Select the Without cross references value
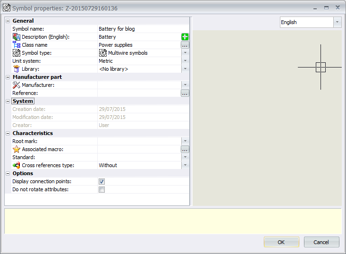Screen dimensions: 346x254 pos(139,165)
